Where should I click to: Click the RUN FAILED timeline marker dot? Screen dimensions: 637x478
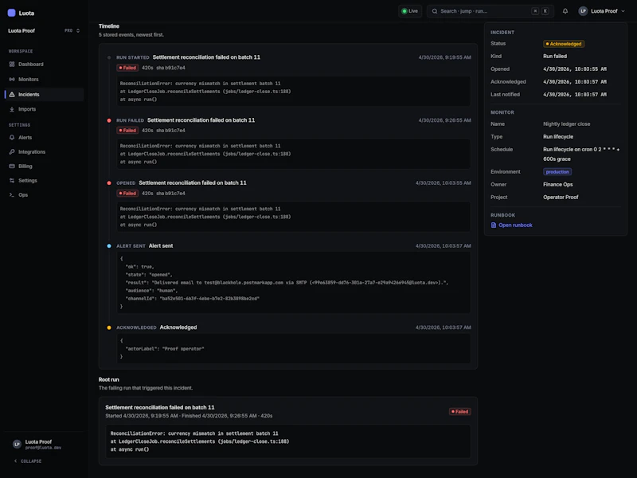[x=109, y=120]
